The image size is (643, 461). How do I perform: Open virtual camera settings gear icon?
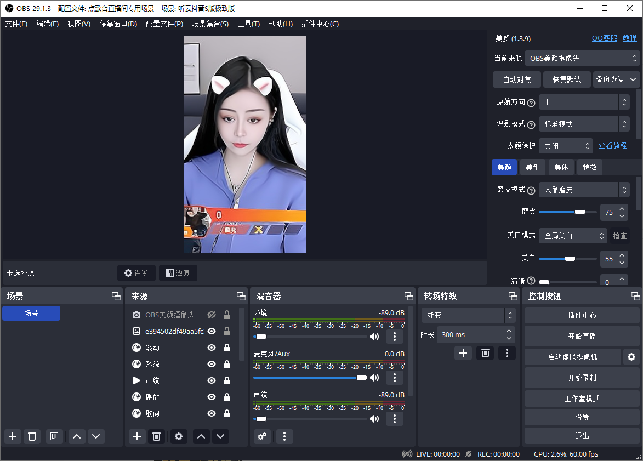click(x=631, y=357)
